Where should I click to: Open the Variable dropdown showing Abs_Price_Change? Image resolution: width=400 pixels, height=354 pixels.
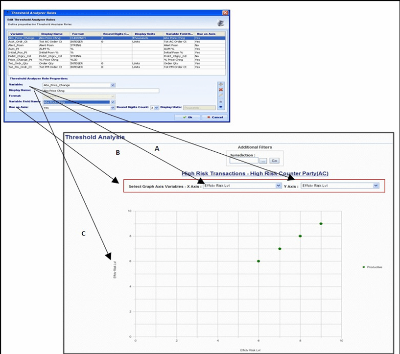pyautogui.click(x=112, y=84)
